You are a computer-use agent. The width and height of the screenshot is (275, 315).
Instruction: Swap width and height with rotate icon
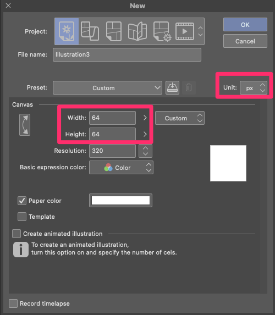[x=25, y=125]
